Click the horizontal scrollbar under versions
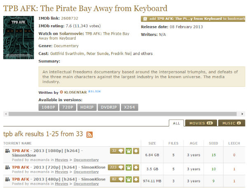Screen dimensions: 247x188 tap(123, 114)
